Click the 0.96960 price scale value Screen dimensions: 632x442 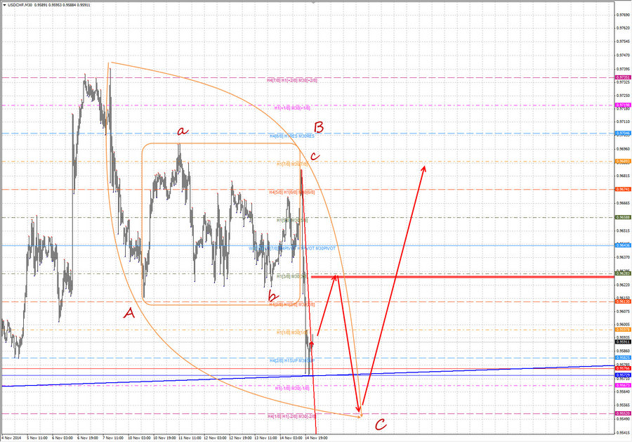(x=623, y=149)
